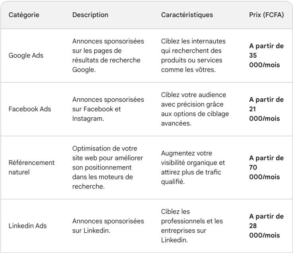Click the 'Ciblez les internautes' characteristics text

tap(194, 55)
